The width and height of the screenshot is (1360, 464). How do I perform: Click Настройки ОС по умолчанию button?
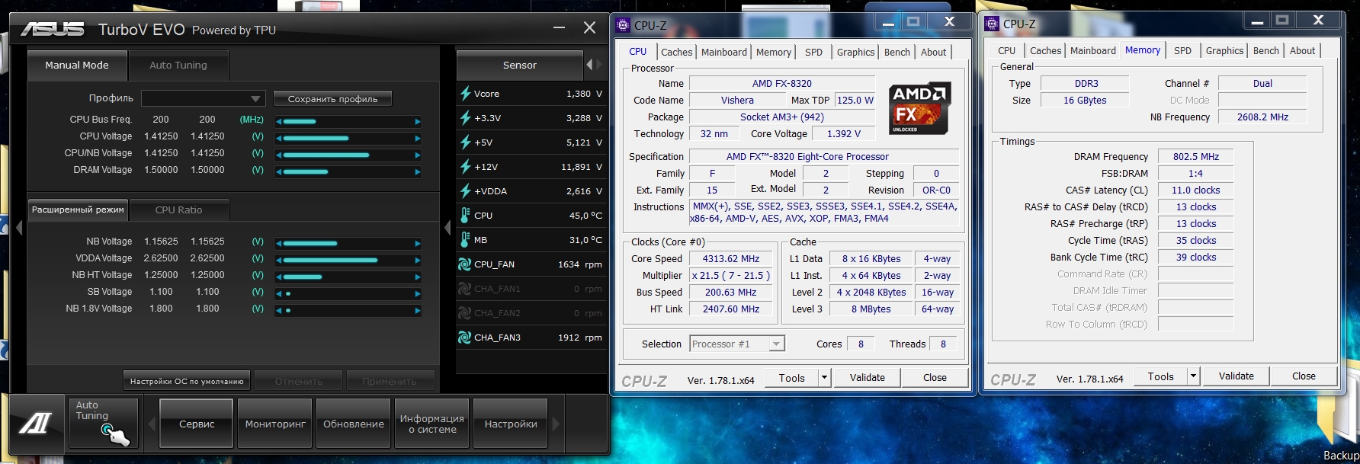click(x=187, y=381)
